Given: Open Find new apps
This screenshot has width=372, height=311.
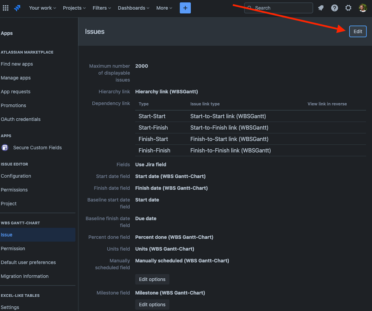Looking at the screenshot, I should tap(17, 64).
